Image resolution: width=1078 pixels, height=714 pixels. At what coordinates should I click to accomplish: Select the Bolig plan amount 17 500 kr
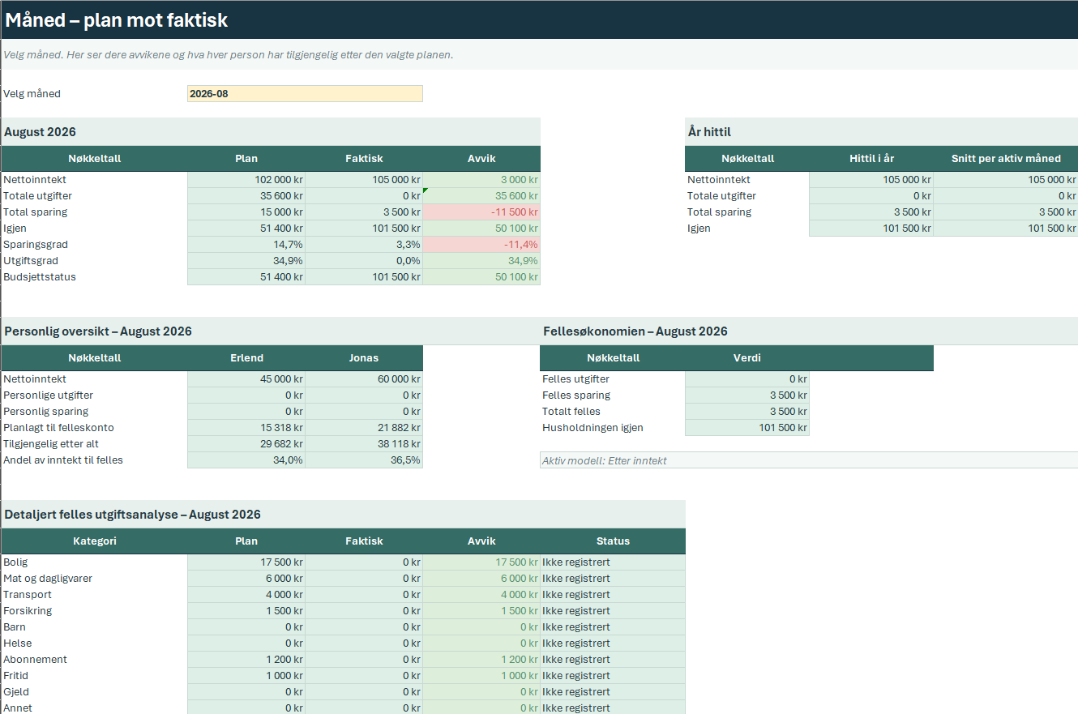click(246, 562)
